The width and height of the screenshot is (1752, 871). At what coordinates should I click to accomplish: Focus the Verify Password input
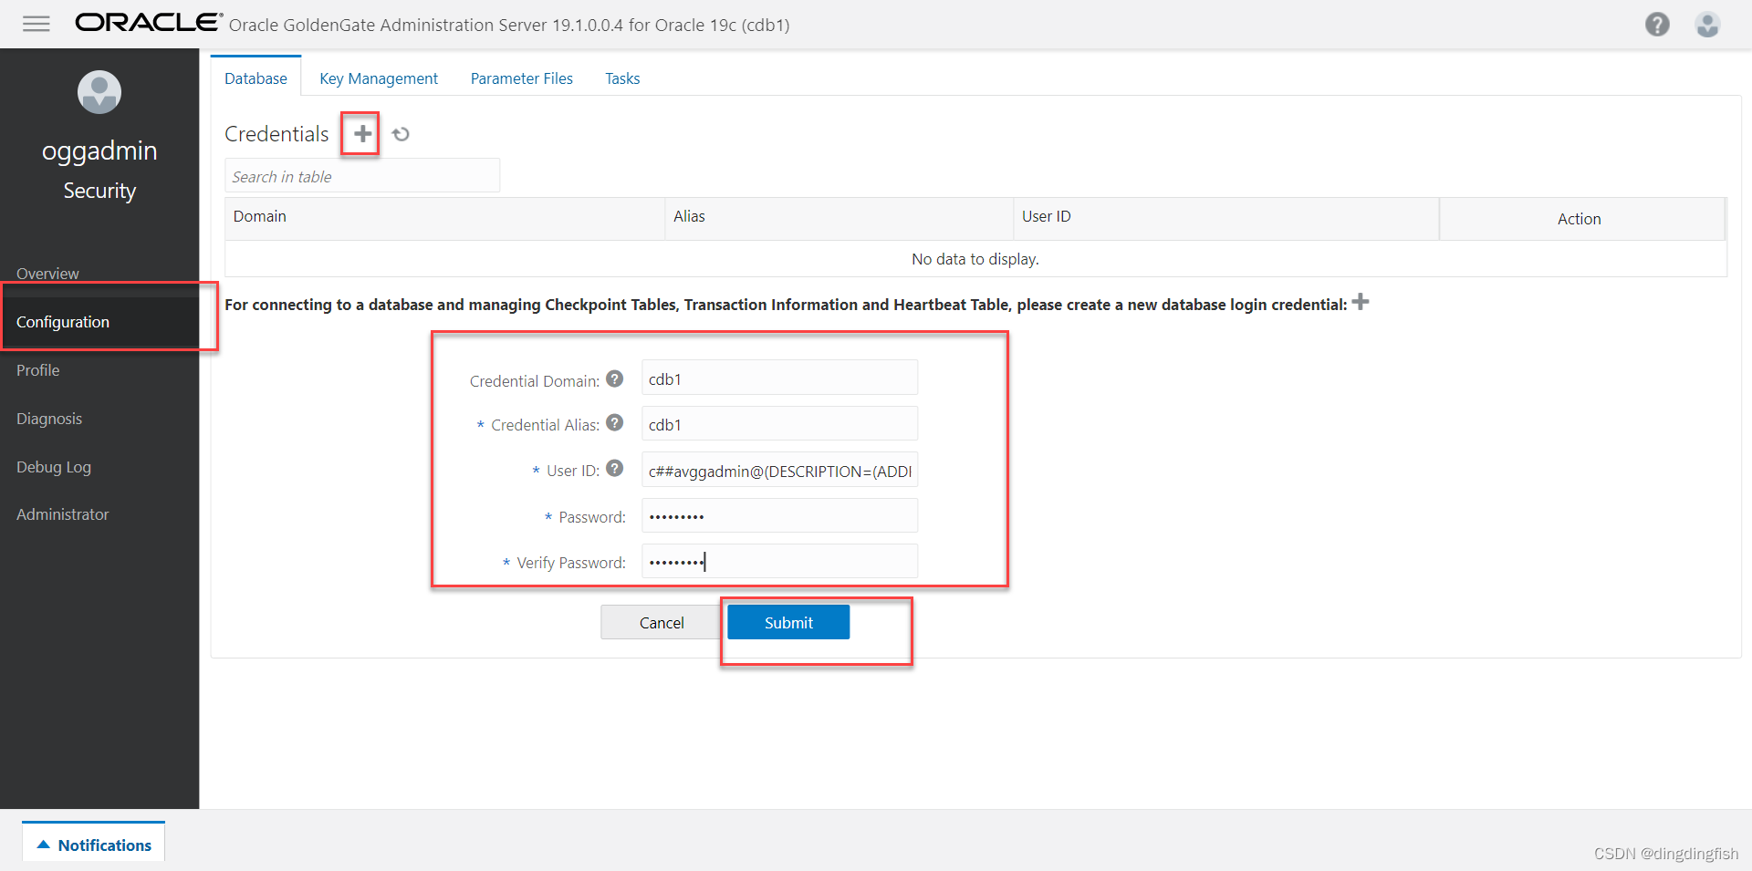(x=779, y=562)
